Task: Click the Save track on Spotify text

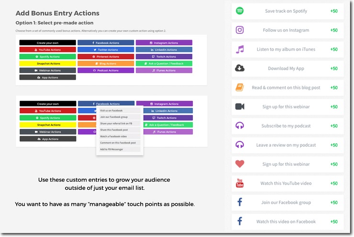Action: coord(286,11)
